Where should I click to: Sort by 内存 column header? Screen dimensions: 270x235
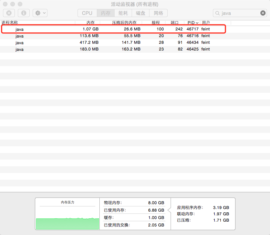pos(88,23)
